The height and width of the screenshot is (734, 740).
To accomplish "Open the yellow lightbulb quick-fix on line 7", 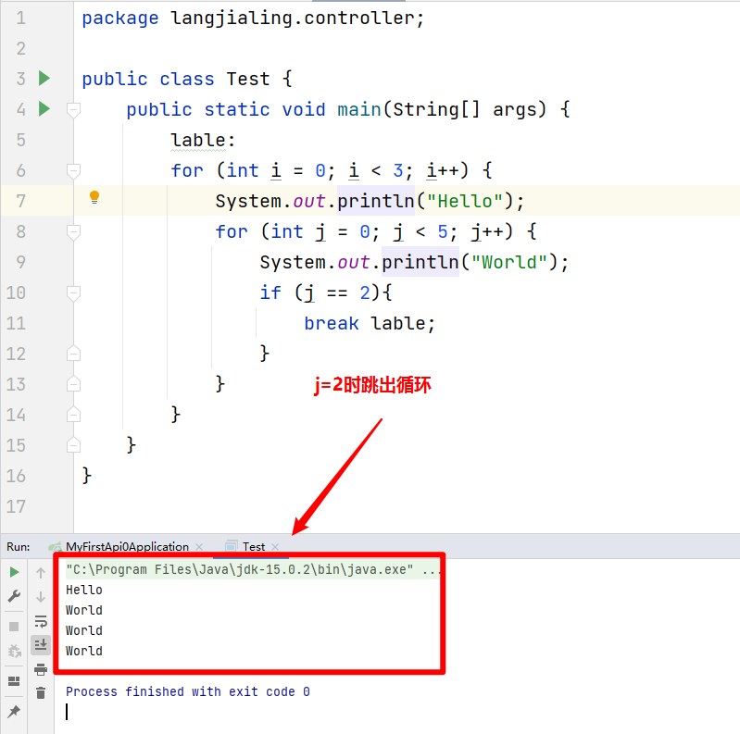I will click(x=94, y=197).
